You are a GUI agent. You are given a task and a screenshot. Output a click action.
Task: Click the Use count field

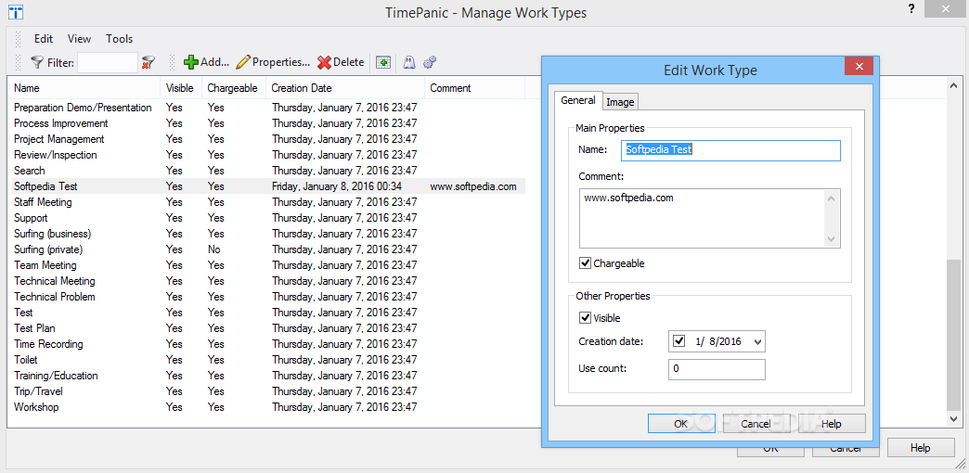[x=717, y=369]
